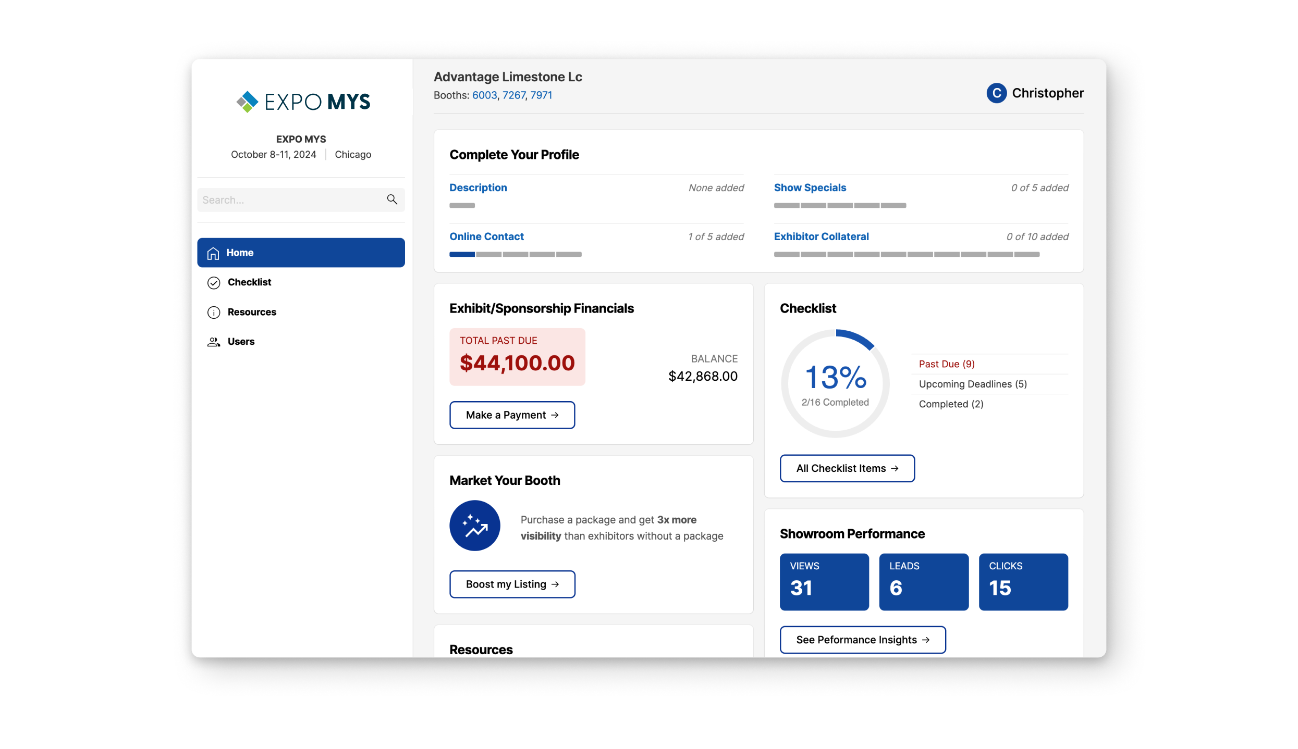Click the Home house icon
Image resolution: width=1298 pixels, height=749 pixels.
(x=213, y=253)
